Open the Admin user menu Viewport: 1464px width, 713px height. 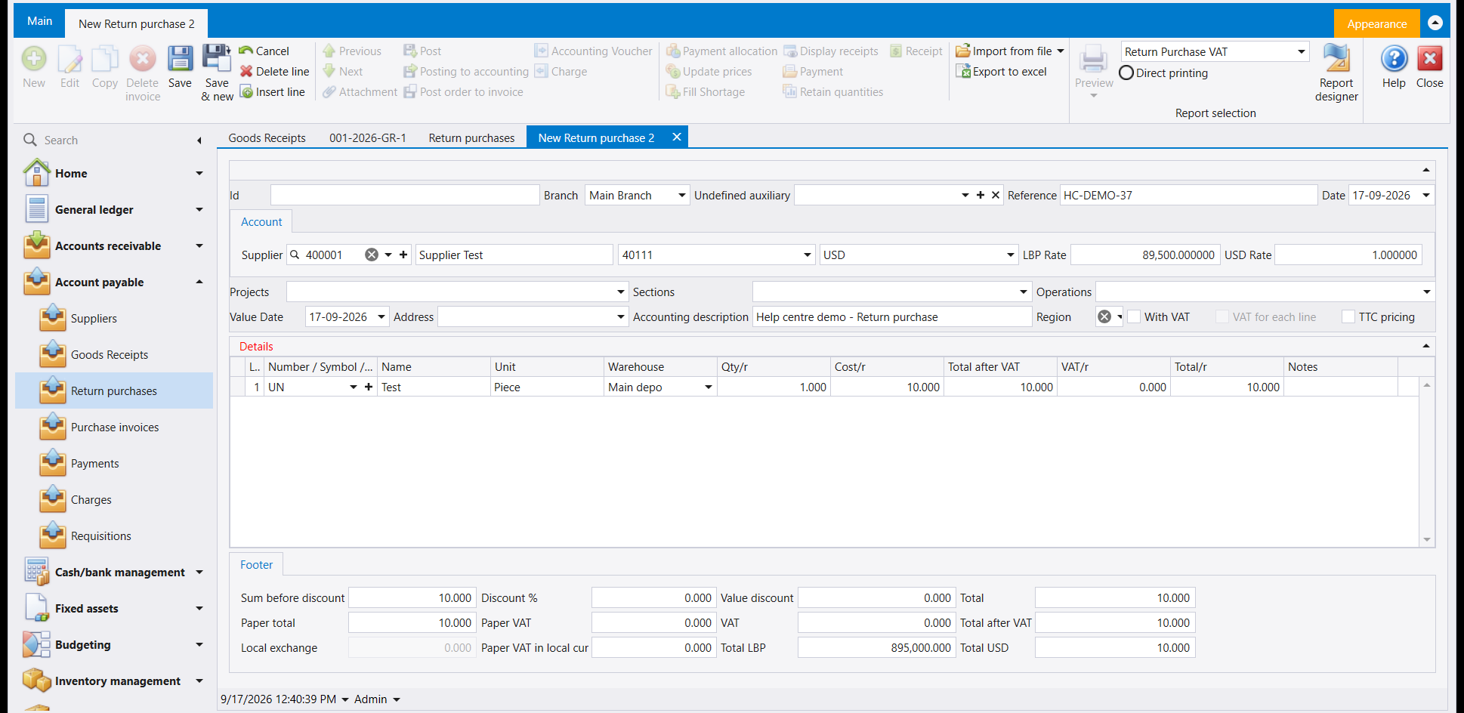coord(377,699)
